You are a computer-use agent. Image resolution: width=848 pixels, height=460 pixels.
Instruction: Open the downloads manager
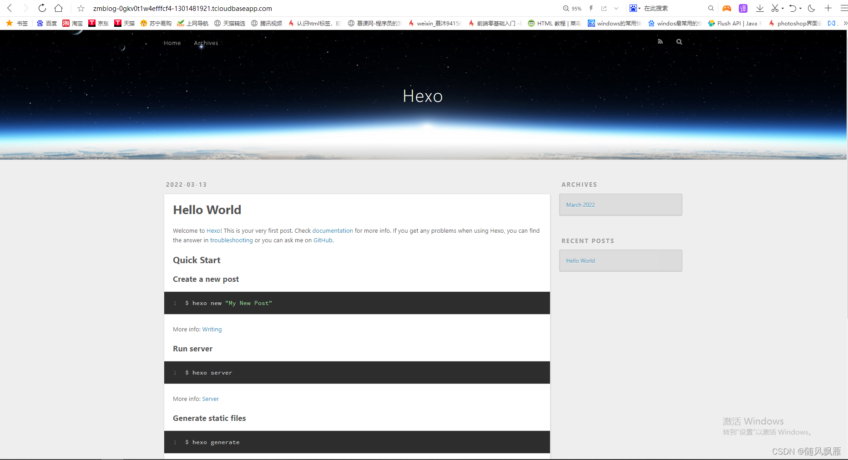pos(760,8)
